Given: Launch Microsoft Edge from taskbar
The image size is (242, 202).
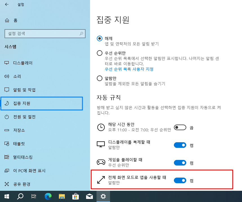Looking at the screenshot, I should tap(48, 196).
